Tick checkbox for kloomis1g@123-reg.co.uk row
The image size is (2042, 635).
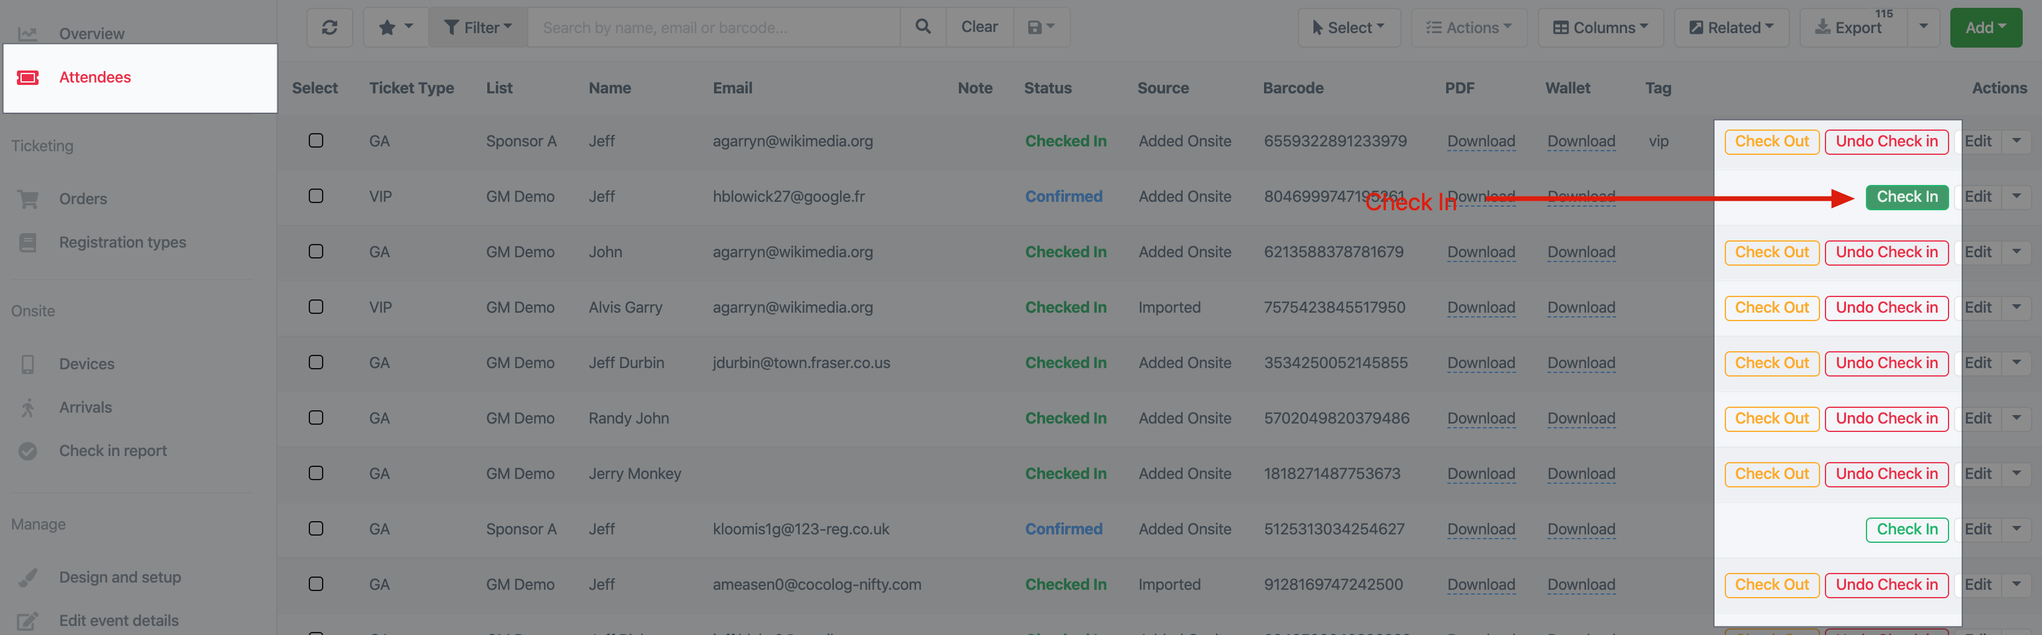(315, 529)
